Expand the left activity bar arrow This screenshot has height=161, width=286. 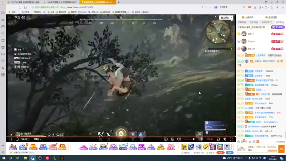tap(69, 147)
